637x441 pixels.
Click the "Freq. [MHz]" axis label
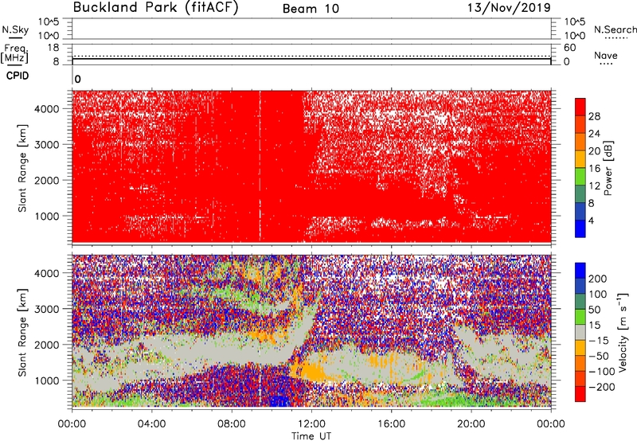14,53
